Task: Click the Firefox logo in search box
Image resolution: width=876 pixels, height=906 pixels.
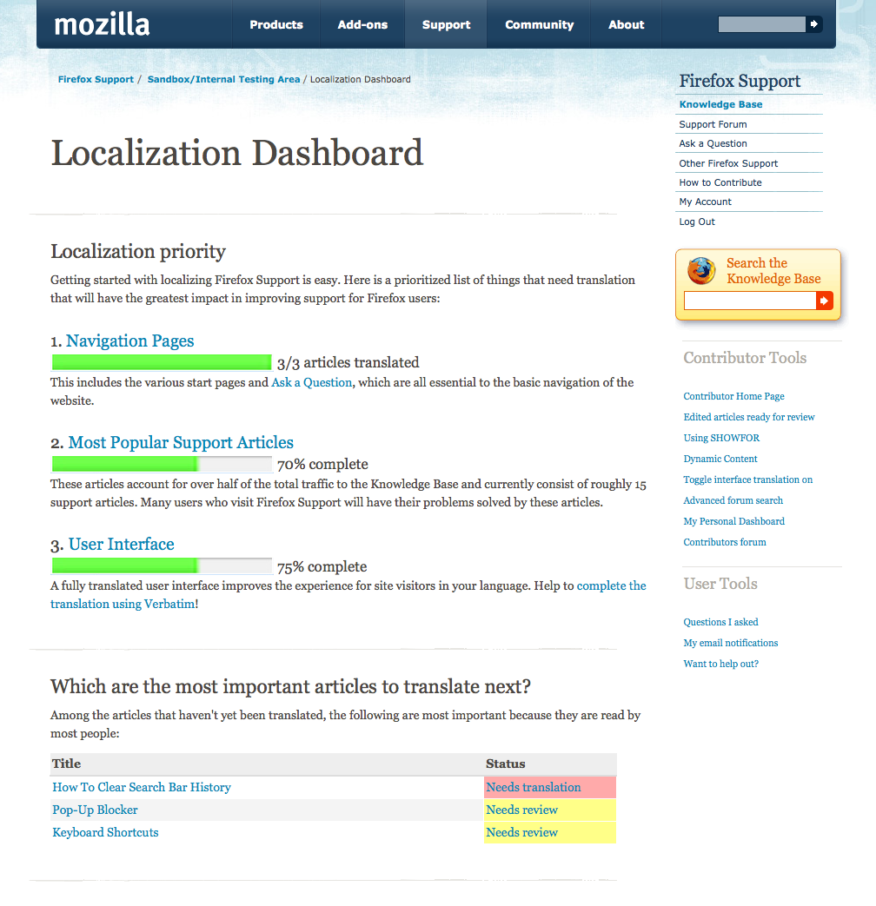Action: tap(700, 271)
